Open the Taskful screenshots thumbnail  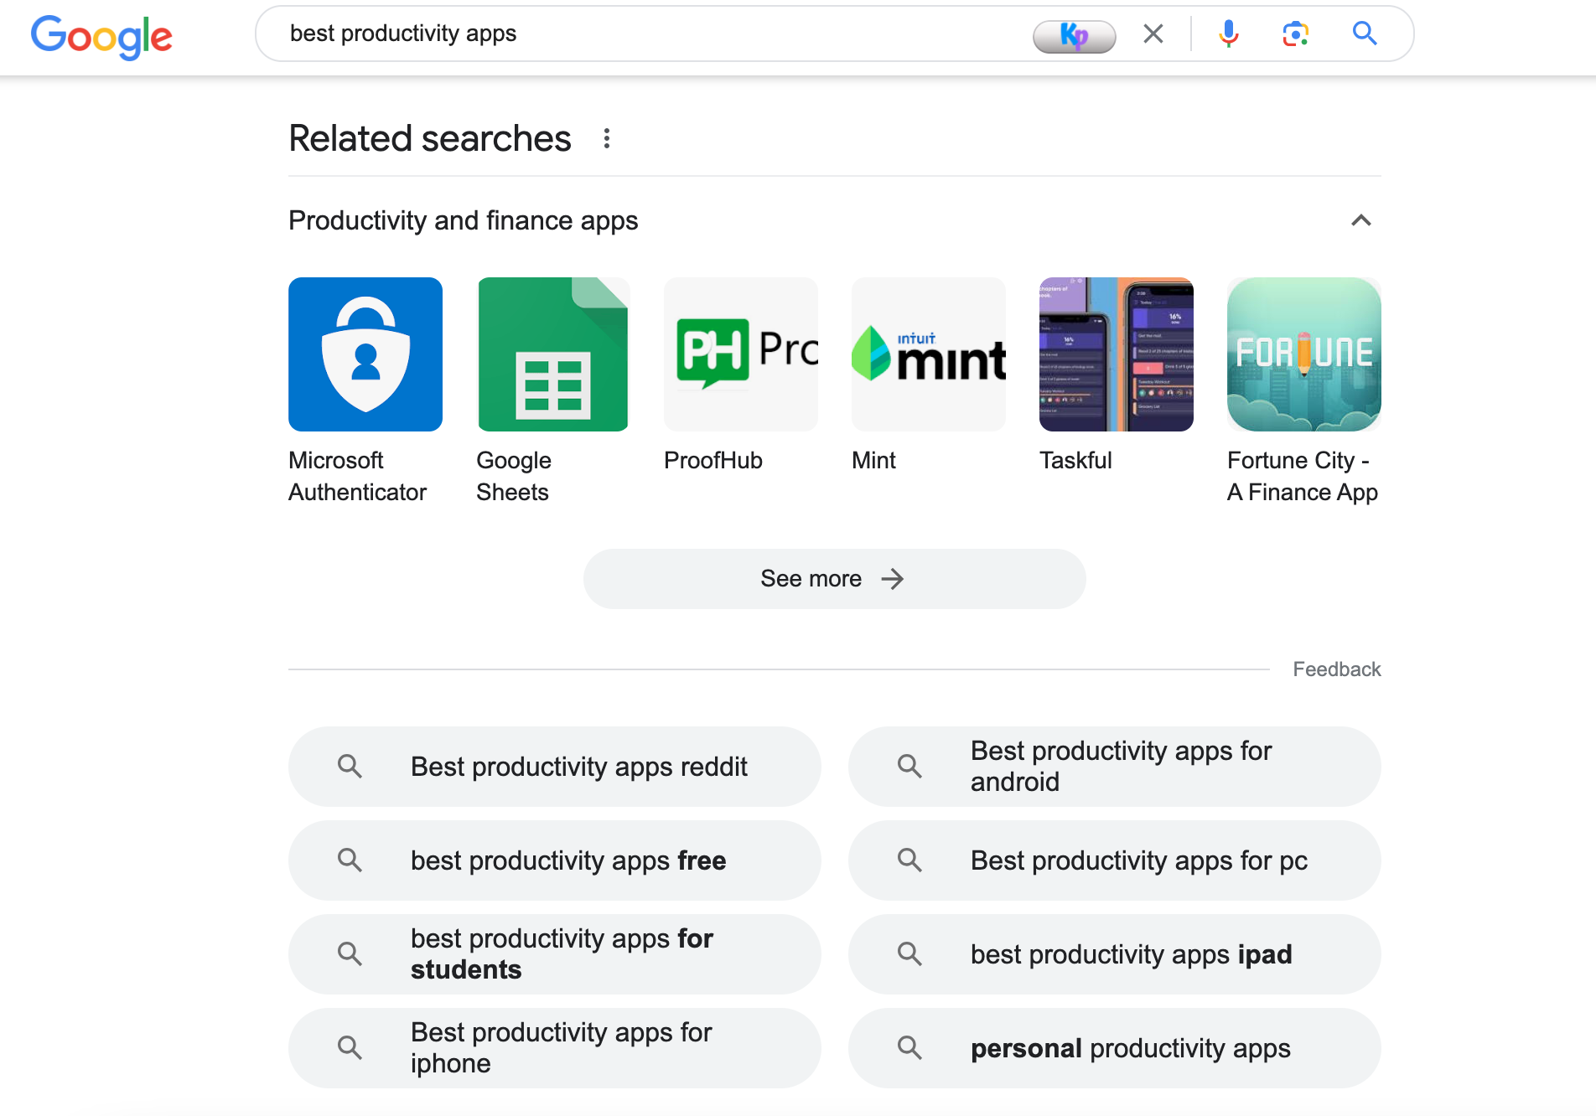[1117, 354]
